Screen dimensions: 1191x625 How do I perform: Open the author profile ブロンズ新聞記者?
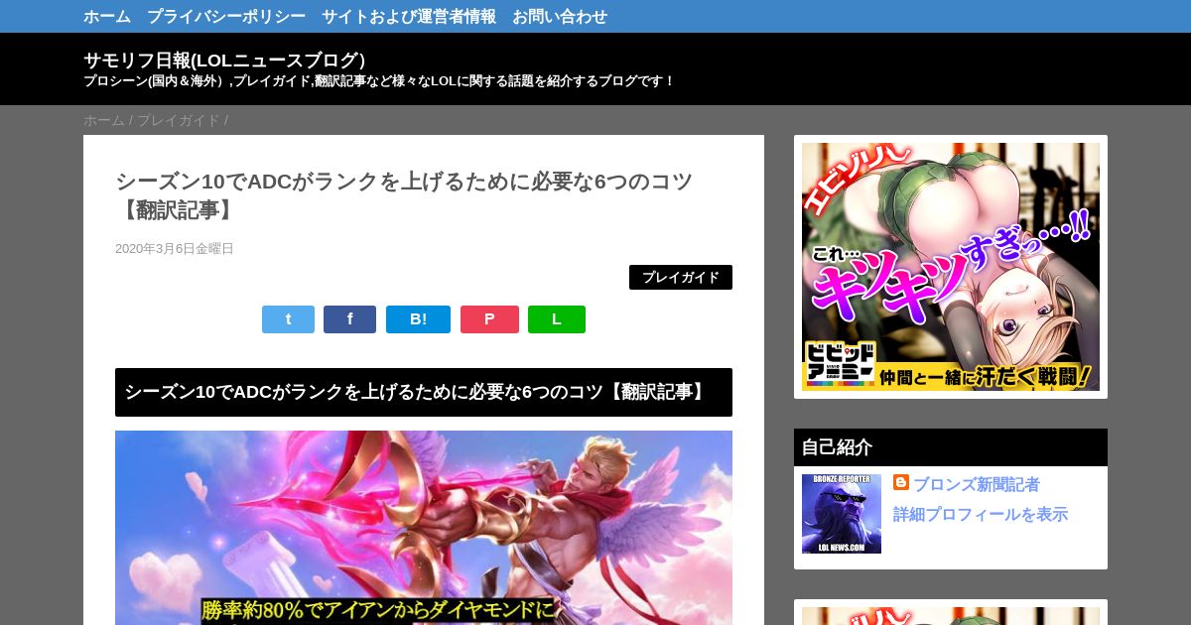pyautogui.click(x=977, y=484)
